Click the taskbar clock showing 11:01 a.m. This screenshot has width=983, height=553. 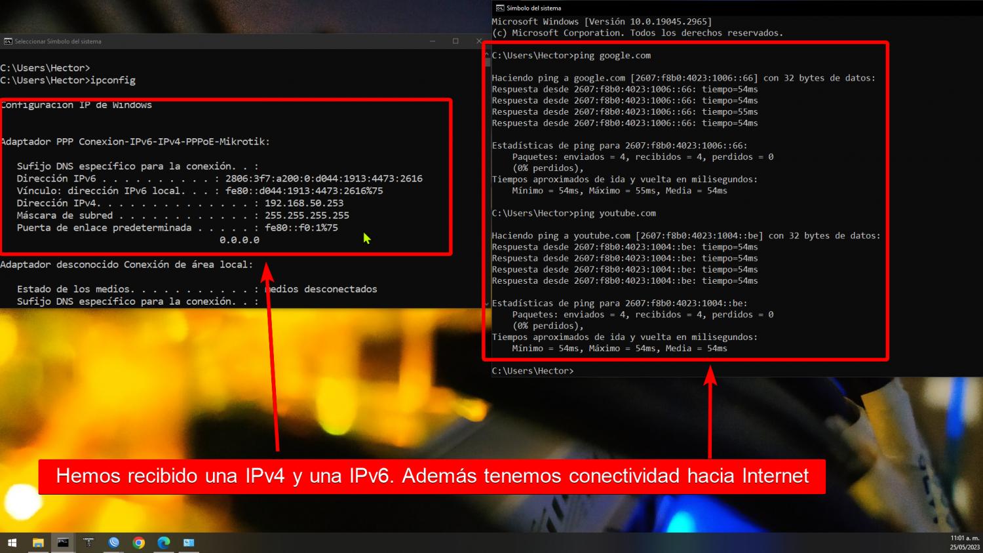pos(964,543)
